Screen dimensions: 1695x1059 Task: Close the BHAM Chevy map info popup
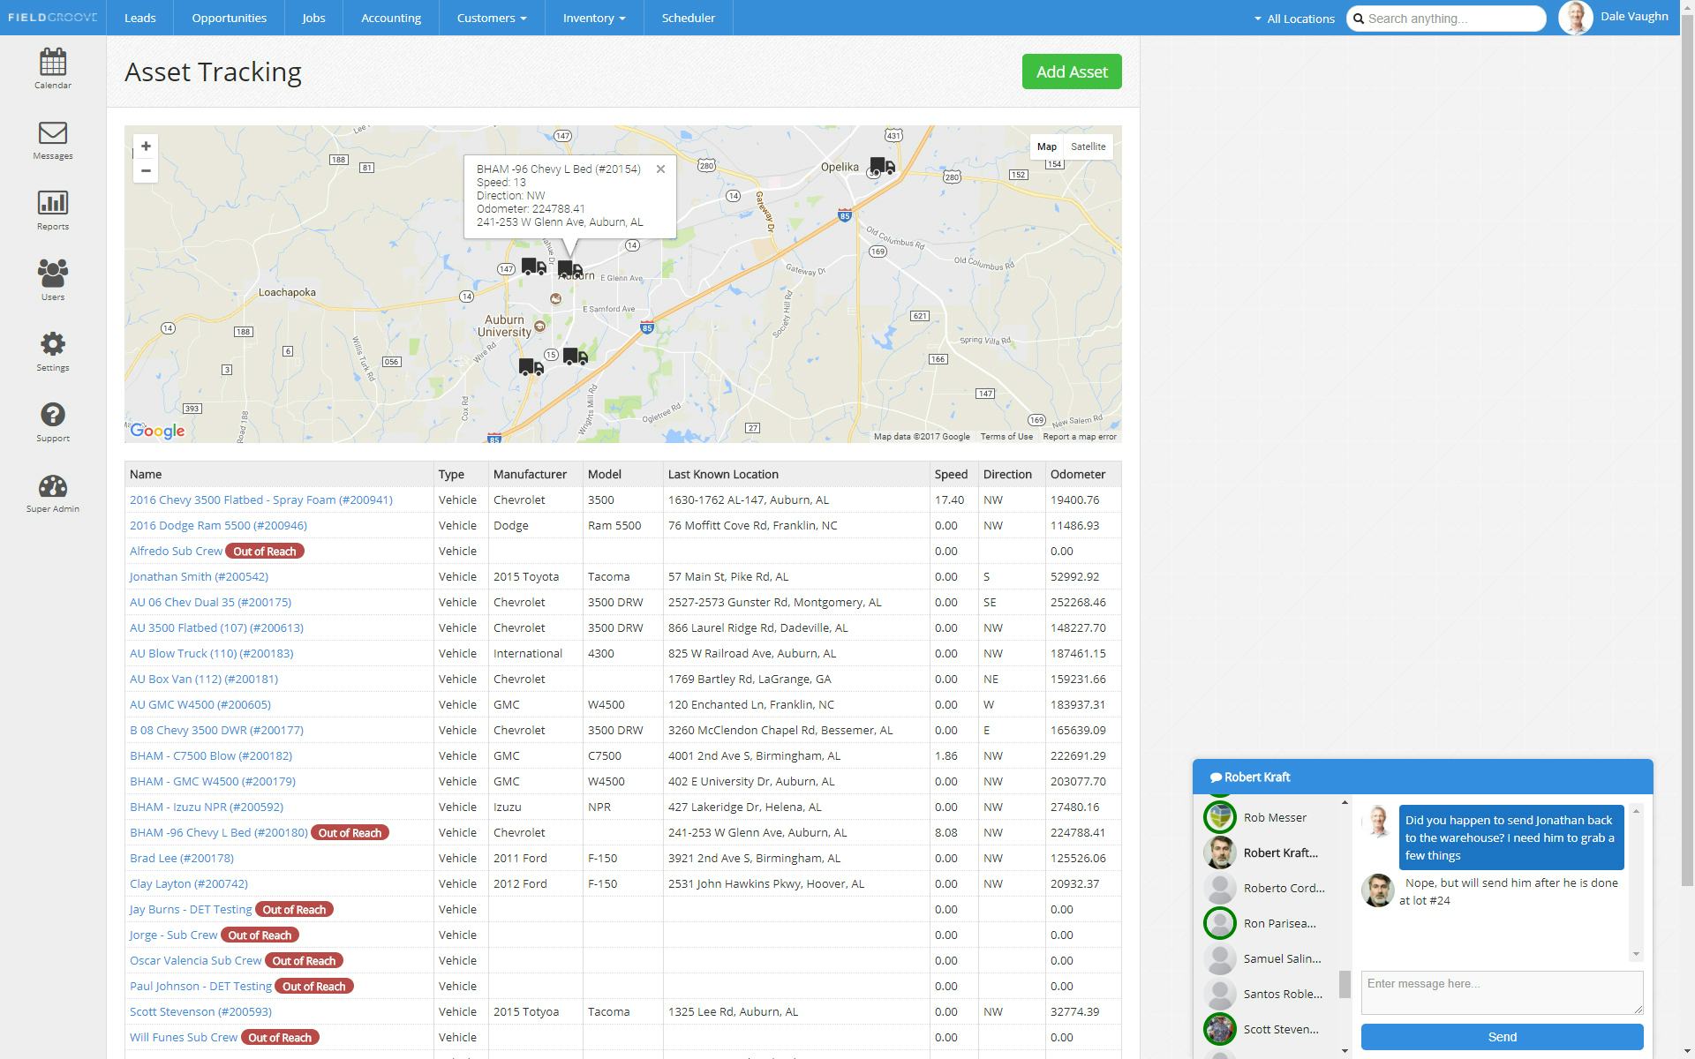point(660,169)
